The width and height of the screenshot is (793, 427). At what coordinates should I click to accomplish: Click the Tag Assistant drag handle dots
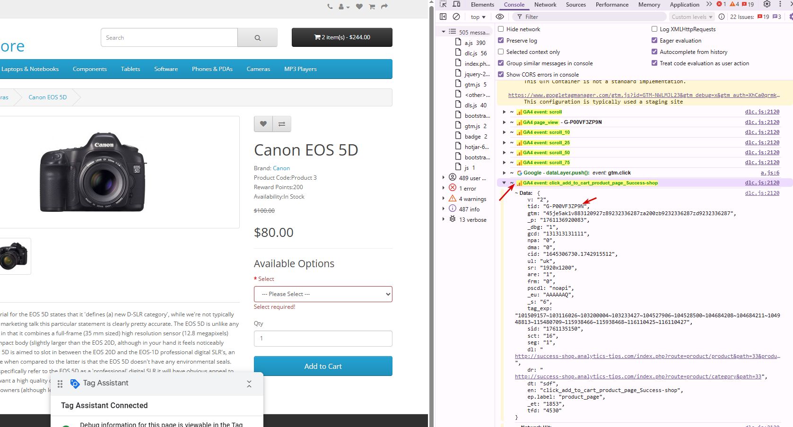[60, 384]
